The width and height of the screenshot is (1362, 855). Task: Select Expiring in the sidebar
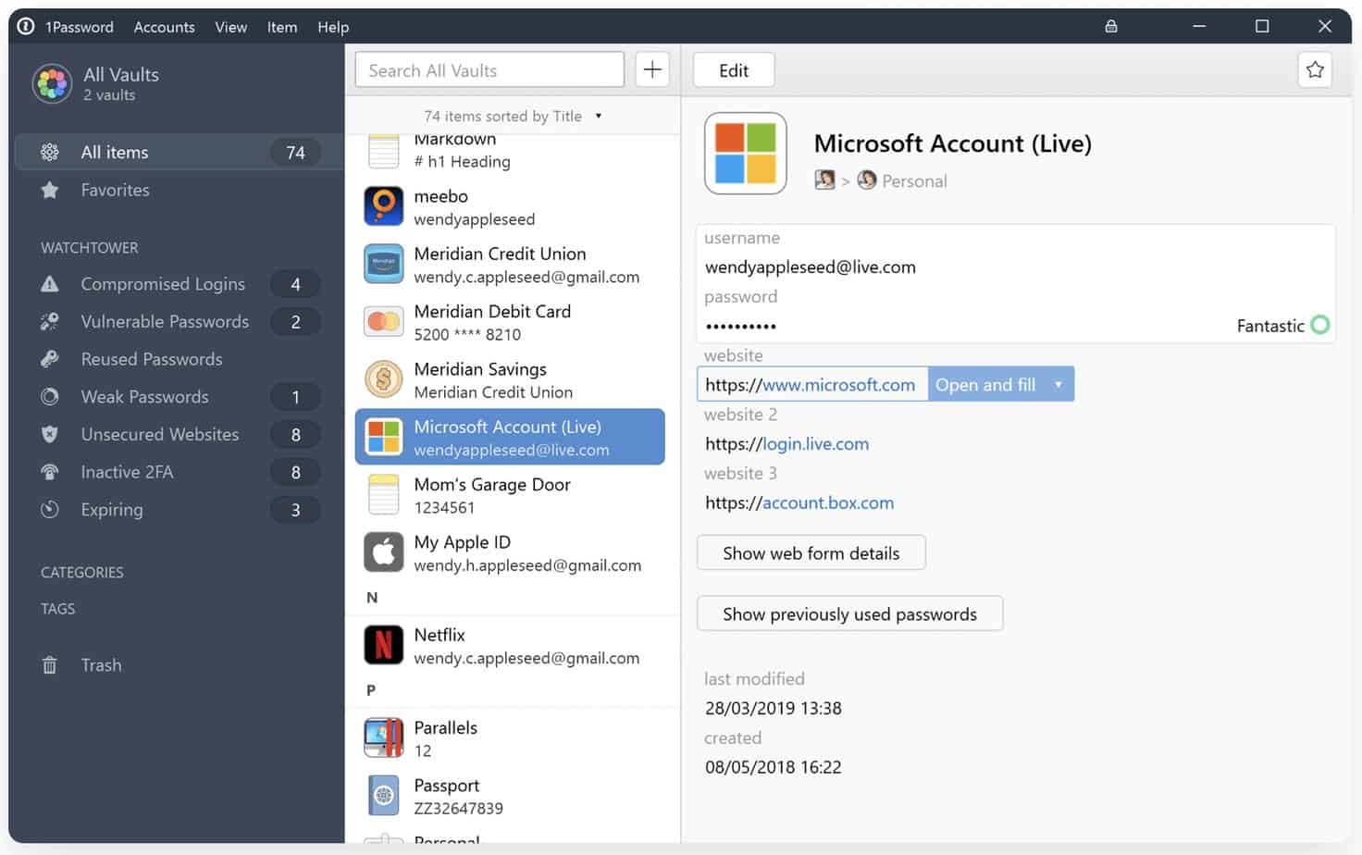[x=179, y=510]
